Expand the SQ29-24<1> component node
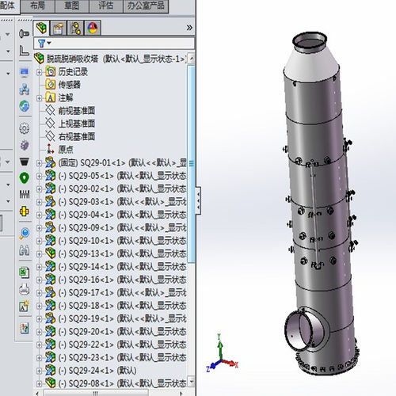 39,371
